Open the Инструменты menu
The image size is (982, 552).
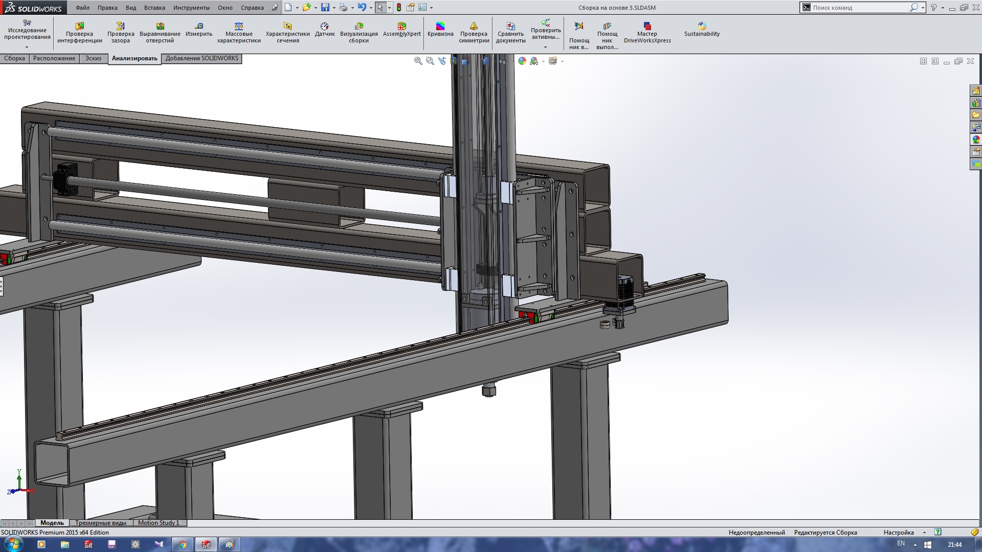point(191,8)
